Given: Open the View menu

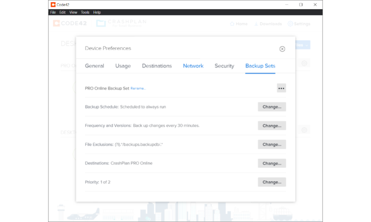Looking at the screenshot, I should pyautogui.click(x=73, y=13).
